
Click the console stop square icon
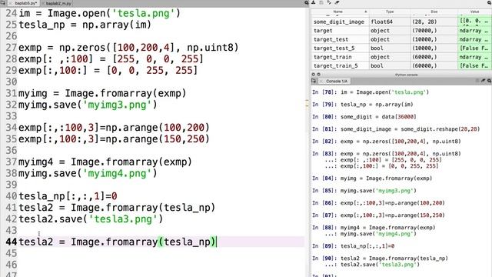477,81
